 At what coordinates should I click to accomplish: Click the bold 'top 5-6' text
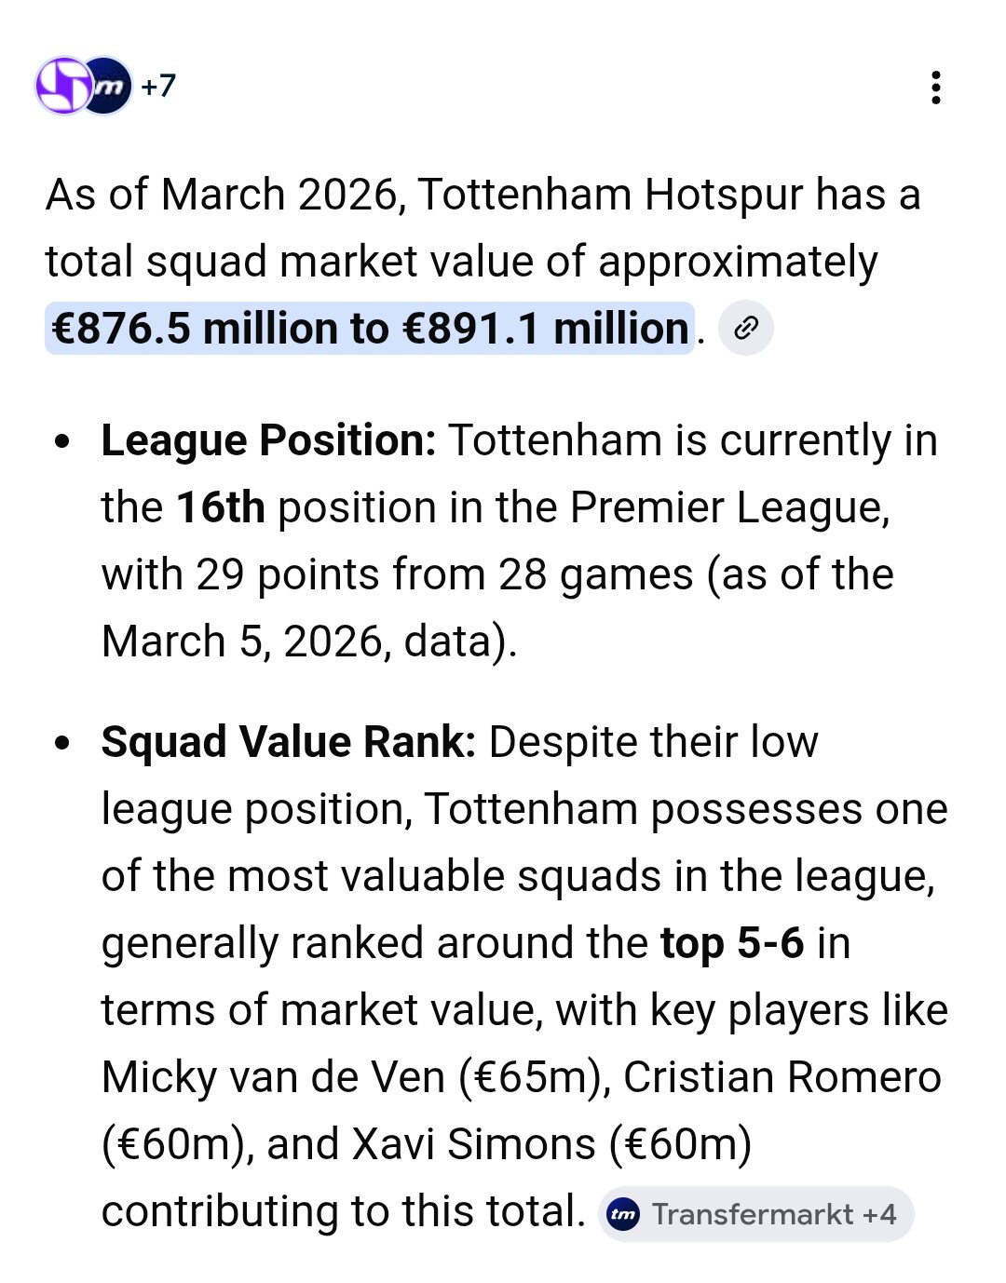tap(731, 943)
